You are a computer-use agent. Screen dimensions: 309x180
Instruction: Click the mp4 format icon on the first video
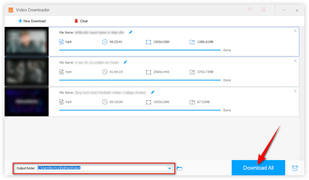pos(61,42)
